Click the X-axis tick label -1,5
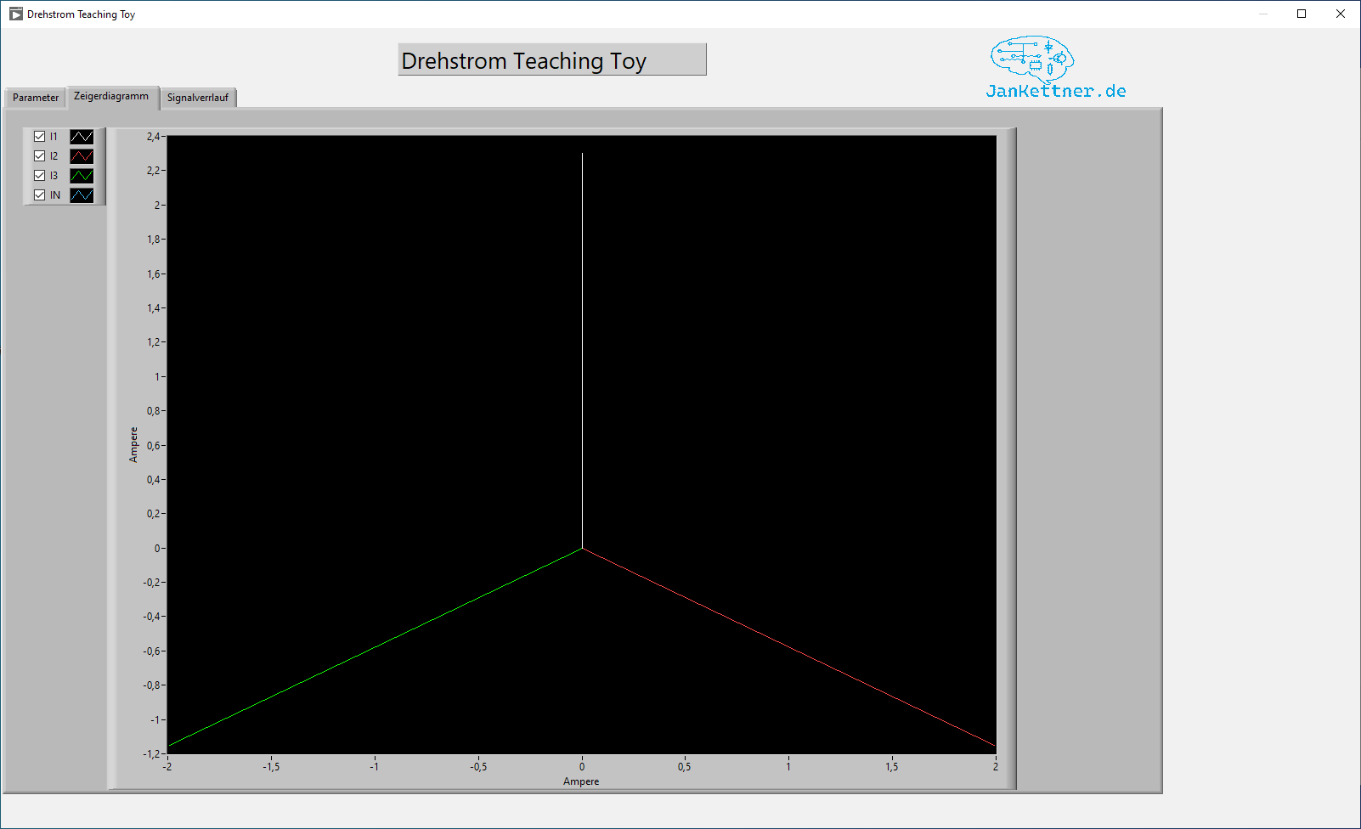The height and width of the screenshot is (829, 1361). 271,766
